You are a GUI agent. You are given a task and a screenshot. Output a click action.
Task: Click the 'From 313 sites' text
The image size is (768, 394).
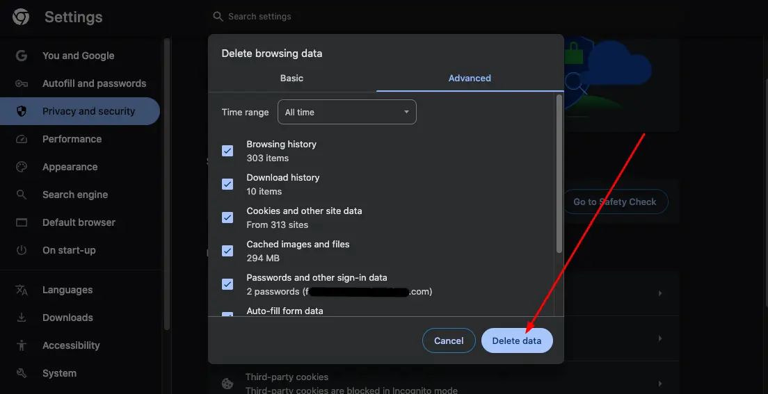pos(278,225)
